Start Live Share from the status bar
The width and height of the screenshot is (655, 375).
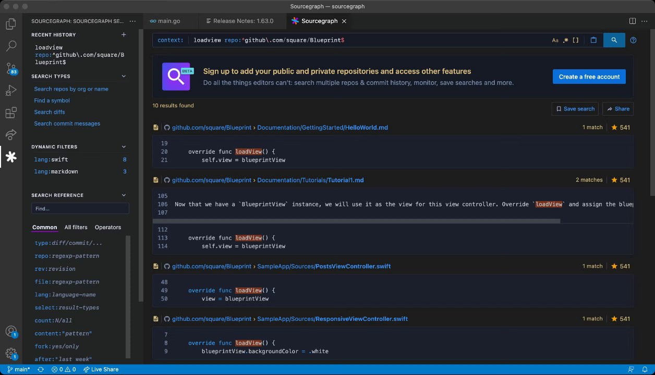[101, 369]
